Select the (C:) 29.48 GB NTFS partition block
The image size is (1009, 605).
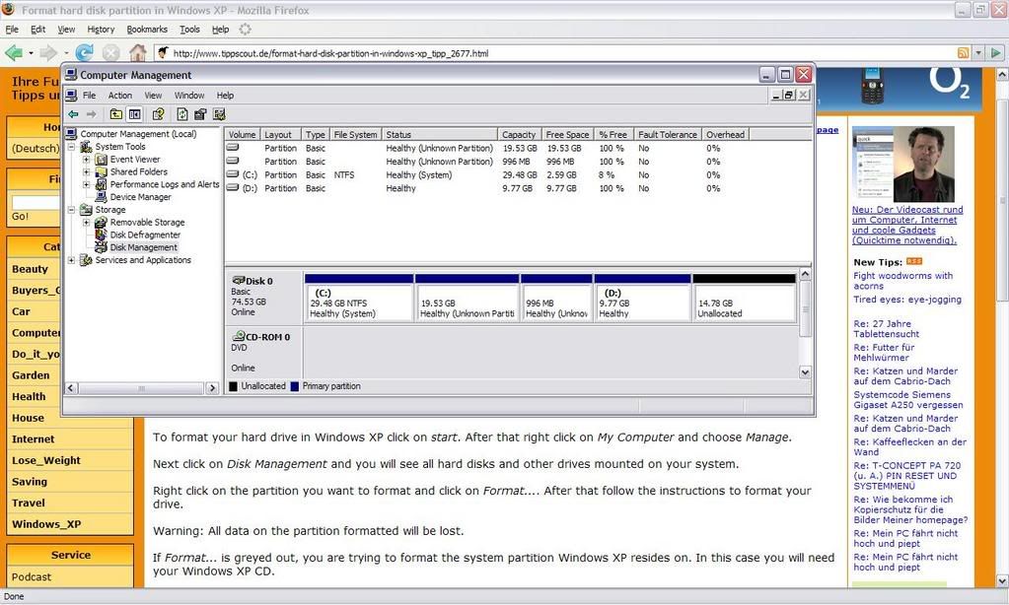[358, 298]
